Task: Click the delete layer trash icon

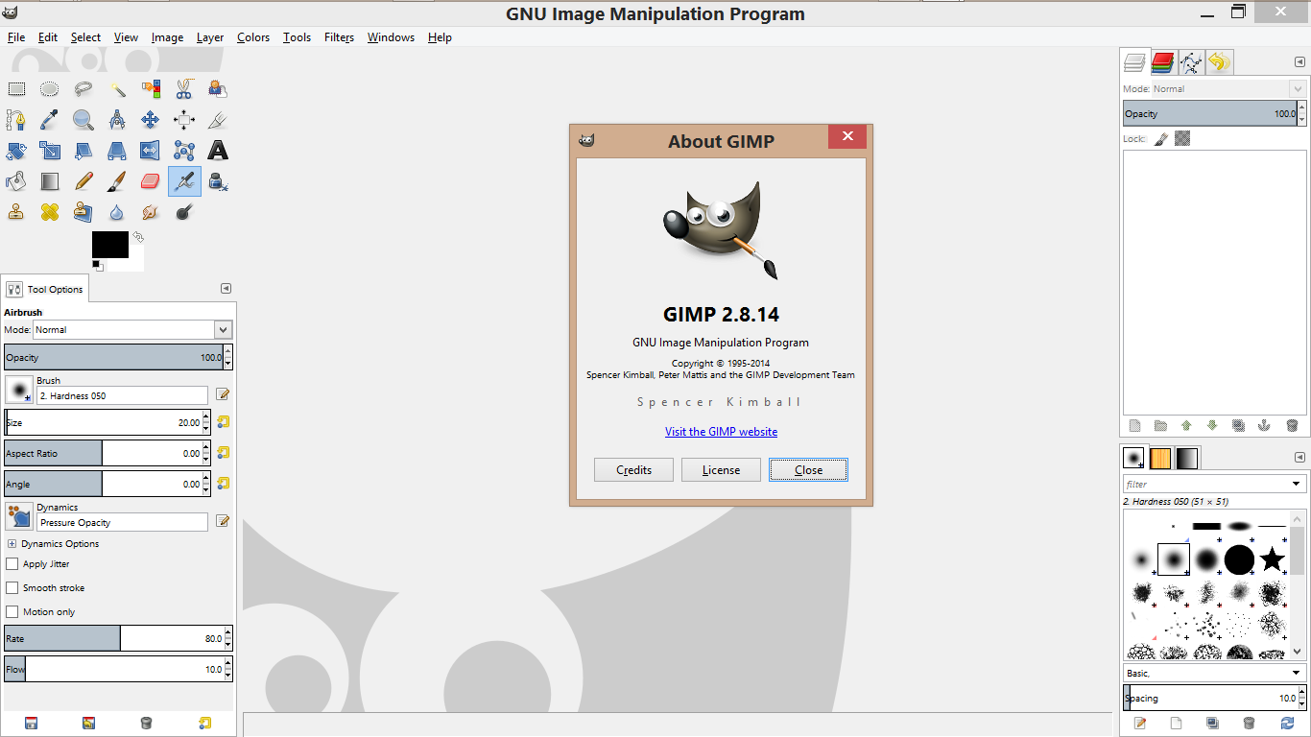Action: point(1292,425)
